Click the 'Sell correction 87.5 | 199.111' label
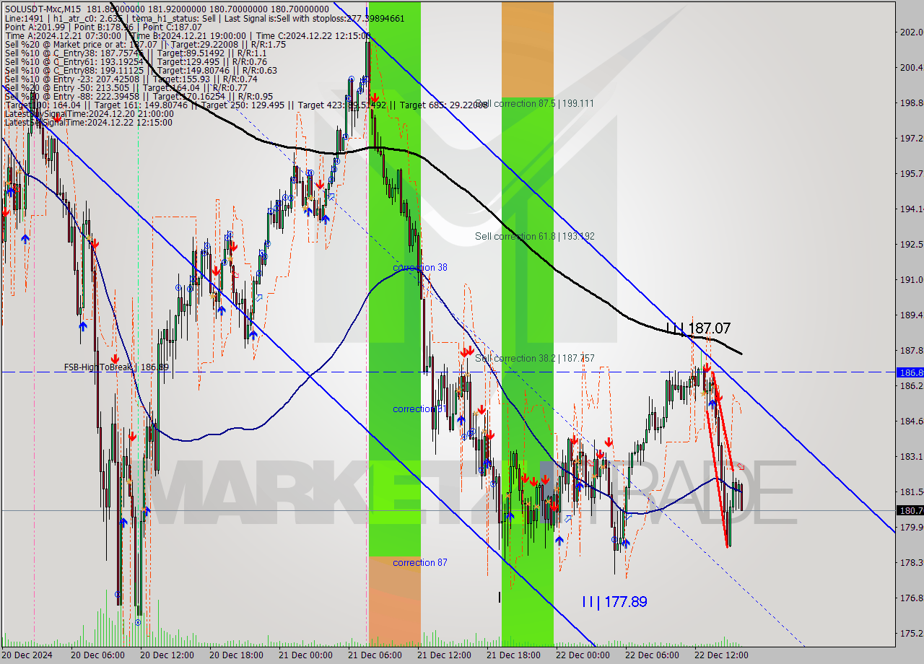 click(x=535, y=104)
